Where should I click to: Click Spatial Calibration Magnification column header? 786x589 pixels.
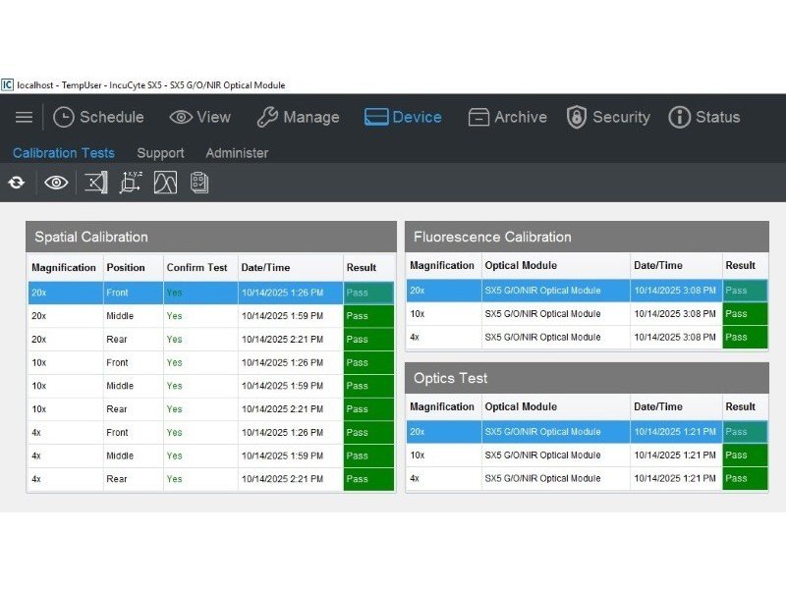[64, 267]
